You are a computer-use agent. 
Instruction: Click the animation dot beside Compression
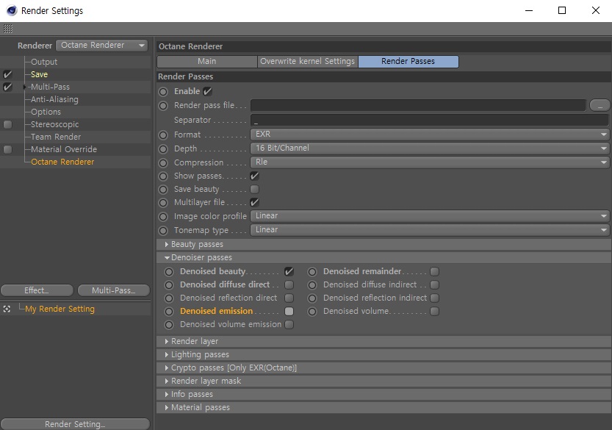(163, 163)
